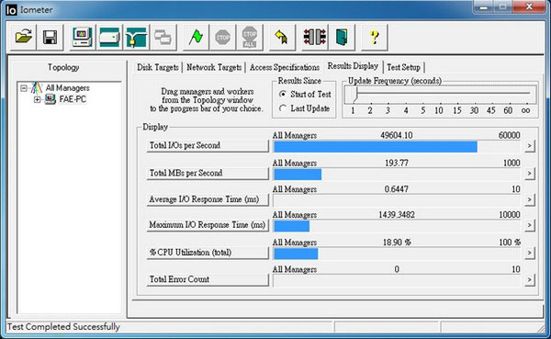Viewport: 551px width, 339px height.
Task: Start new disk worker icon
Action: click(x=109, y=37)
